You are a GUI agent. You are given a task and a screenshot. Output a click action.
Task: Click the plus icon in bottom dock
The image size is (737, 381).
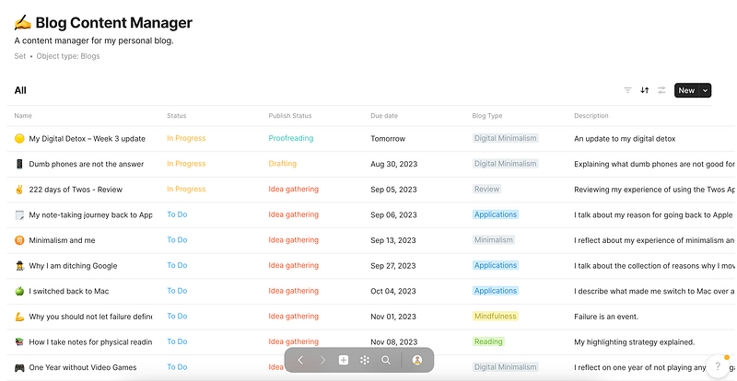click(344, 360)
